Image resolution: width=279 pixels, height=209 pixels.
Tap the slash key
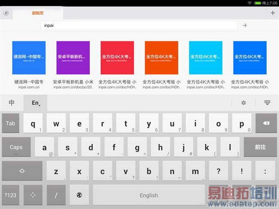[56, 195]
